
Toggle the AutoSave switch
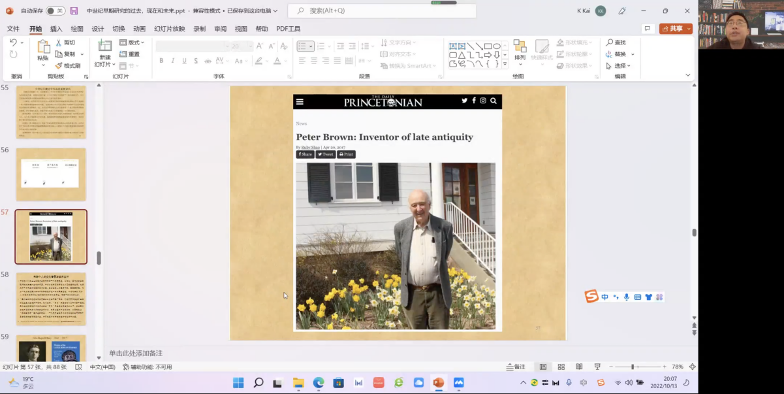click(x=55, y=11)
